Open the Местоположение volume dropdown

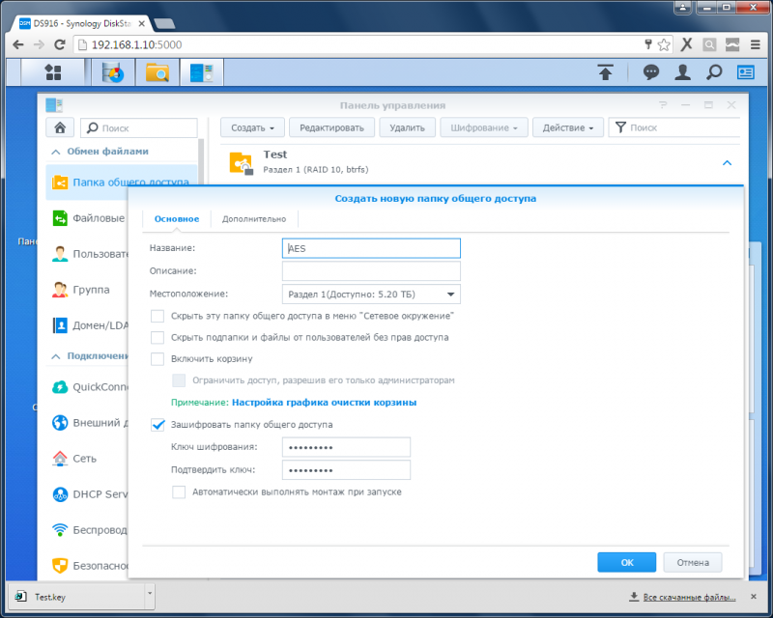click(x=371, y=295)
